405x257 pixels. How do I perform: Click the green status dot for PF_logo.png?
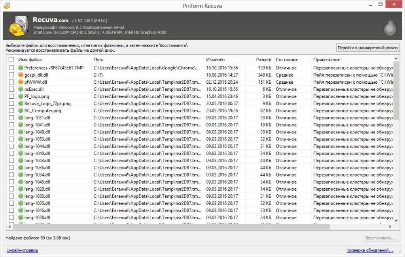pyautogui.click(x=21, y=96)
